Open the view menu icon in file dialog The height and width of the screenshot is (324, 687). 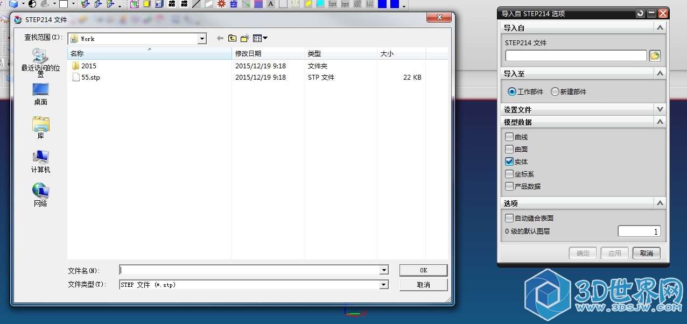click(x=260, y=38)
